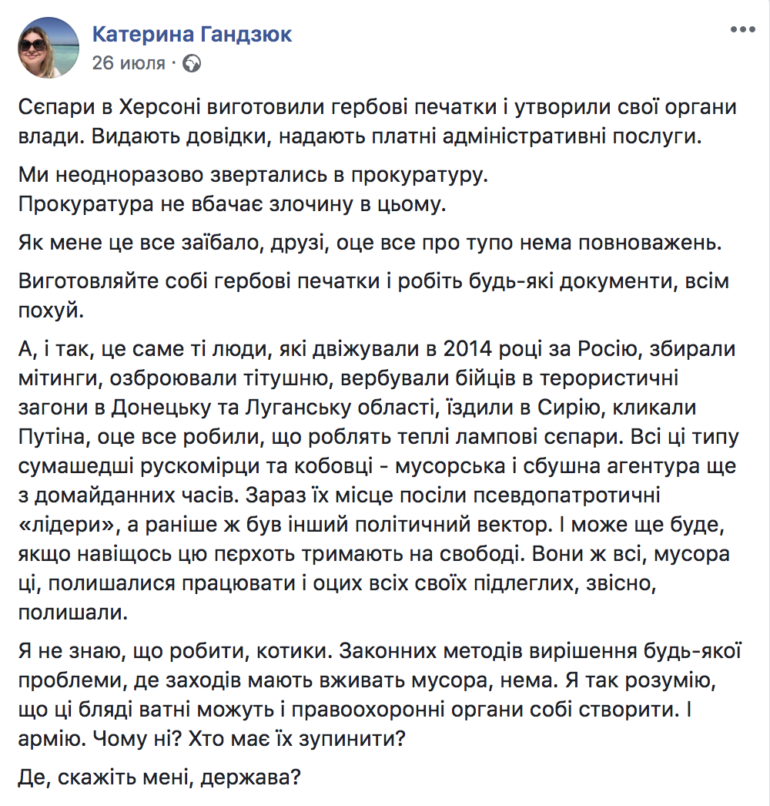Open the author name Катерина Гандзюк link

pos(192,35)
